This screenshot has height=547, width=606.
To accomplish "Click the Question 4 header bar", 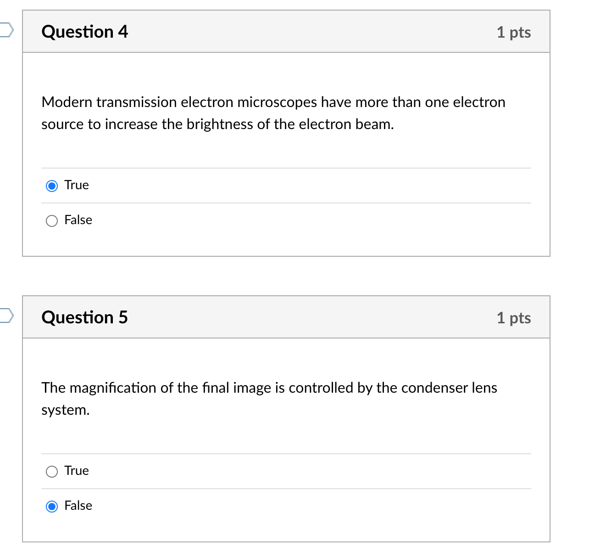I will (286, 31).
